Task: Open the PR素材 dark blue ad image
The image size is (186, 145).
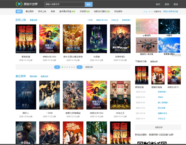Action: coord(169,26)
